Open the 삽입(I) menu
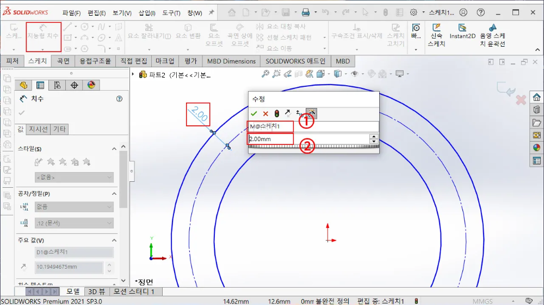Viewport: 544px width, 305px height. (147, 13)
